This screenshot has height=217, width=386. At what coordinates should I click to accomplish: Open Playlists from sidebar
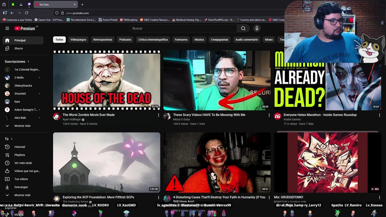point(23,155)
